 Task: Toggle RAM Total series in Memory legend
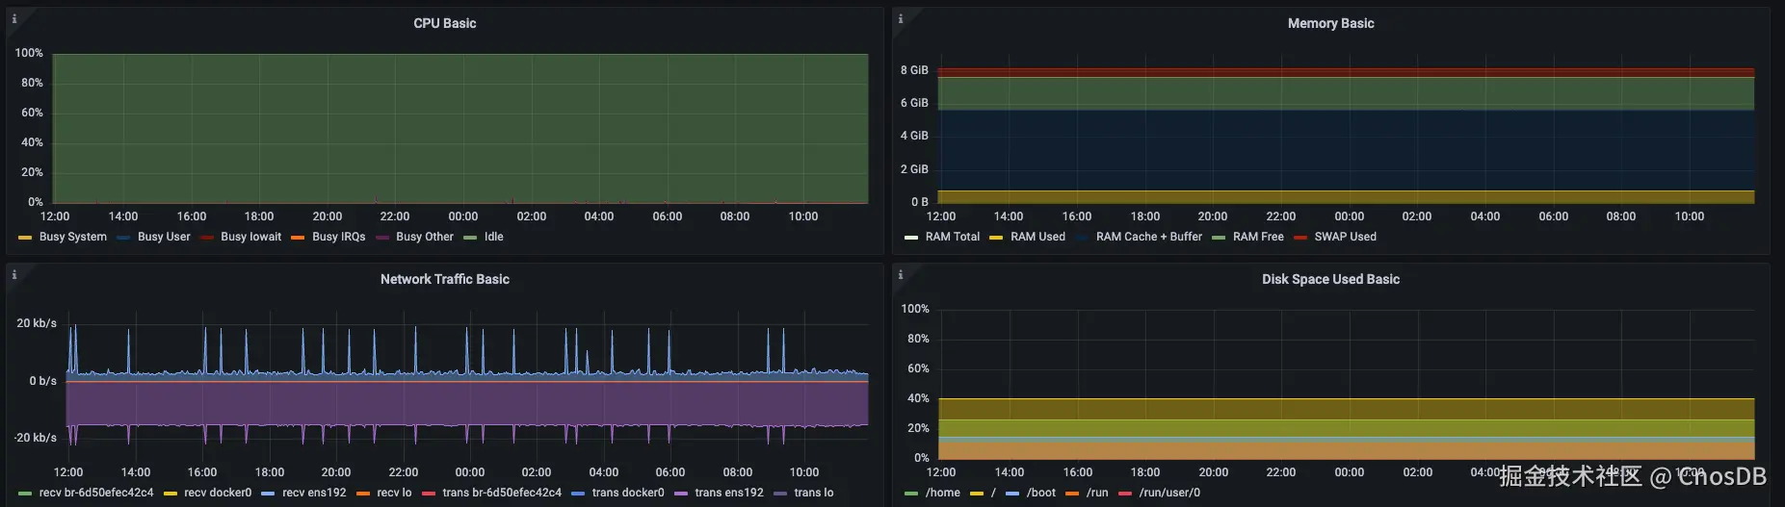pos(953,237)
